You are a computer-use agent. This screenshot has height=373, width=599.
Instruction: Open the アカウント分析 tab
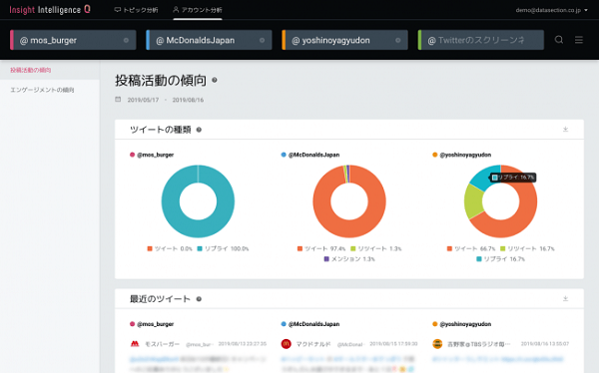[x=197, y=10]
